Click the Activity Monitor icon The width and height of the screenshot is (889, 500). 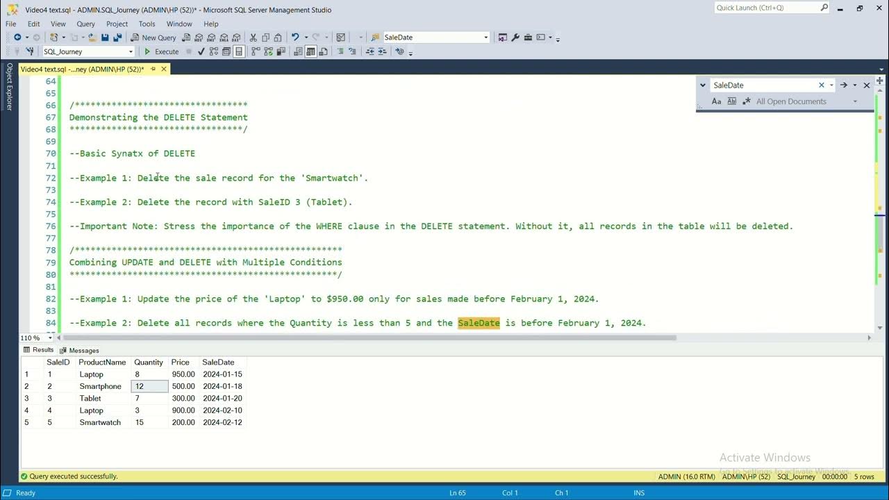pos(340,37)
